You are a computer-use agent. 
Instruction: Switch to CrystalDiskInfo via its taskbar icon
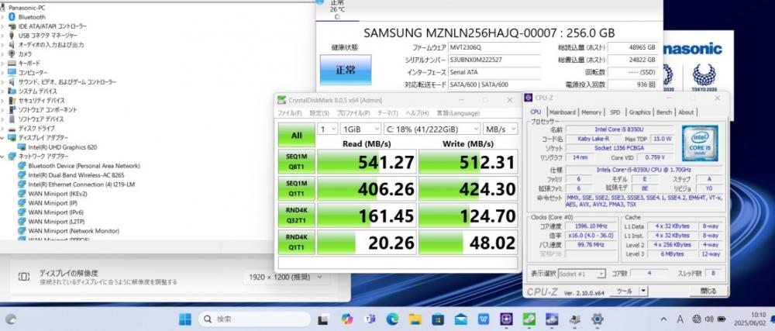pyautogui.click(x=552, y=319)
